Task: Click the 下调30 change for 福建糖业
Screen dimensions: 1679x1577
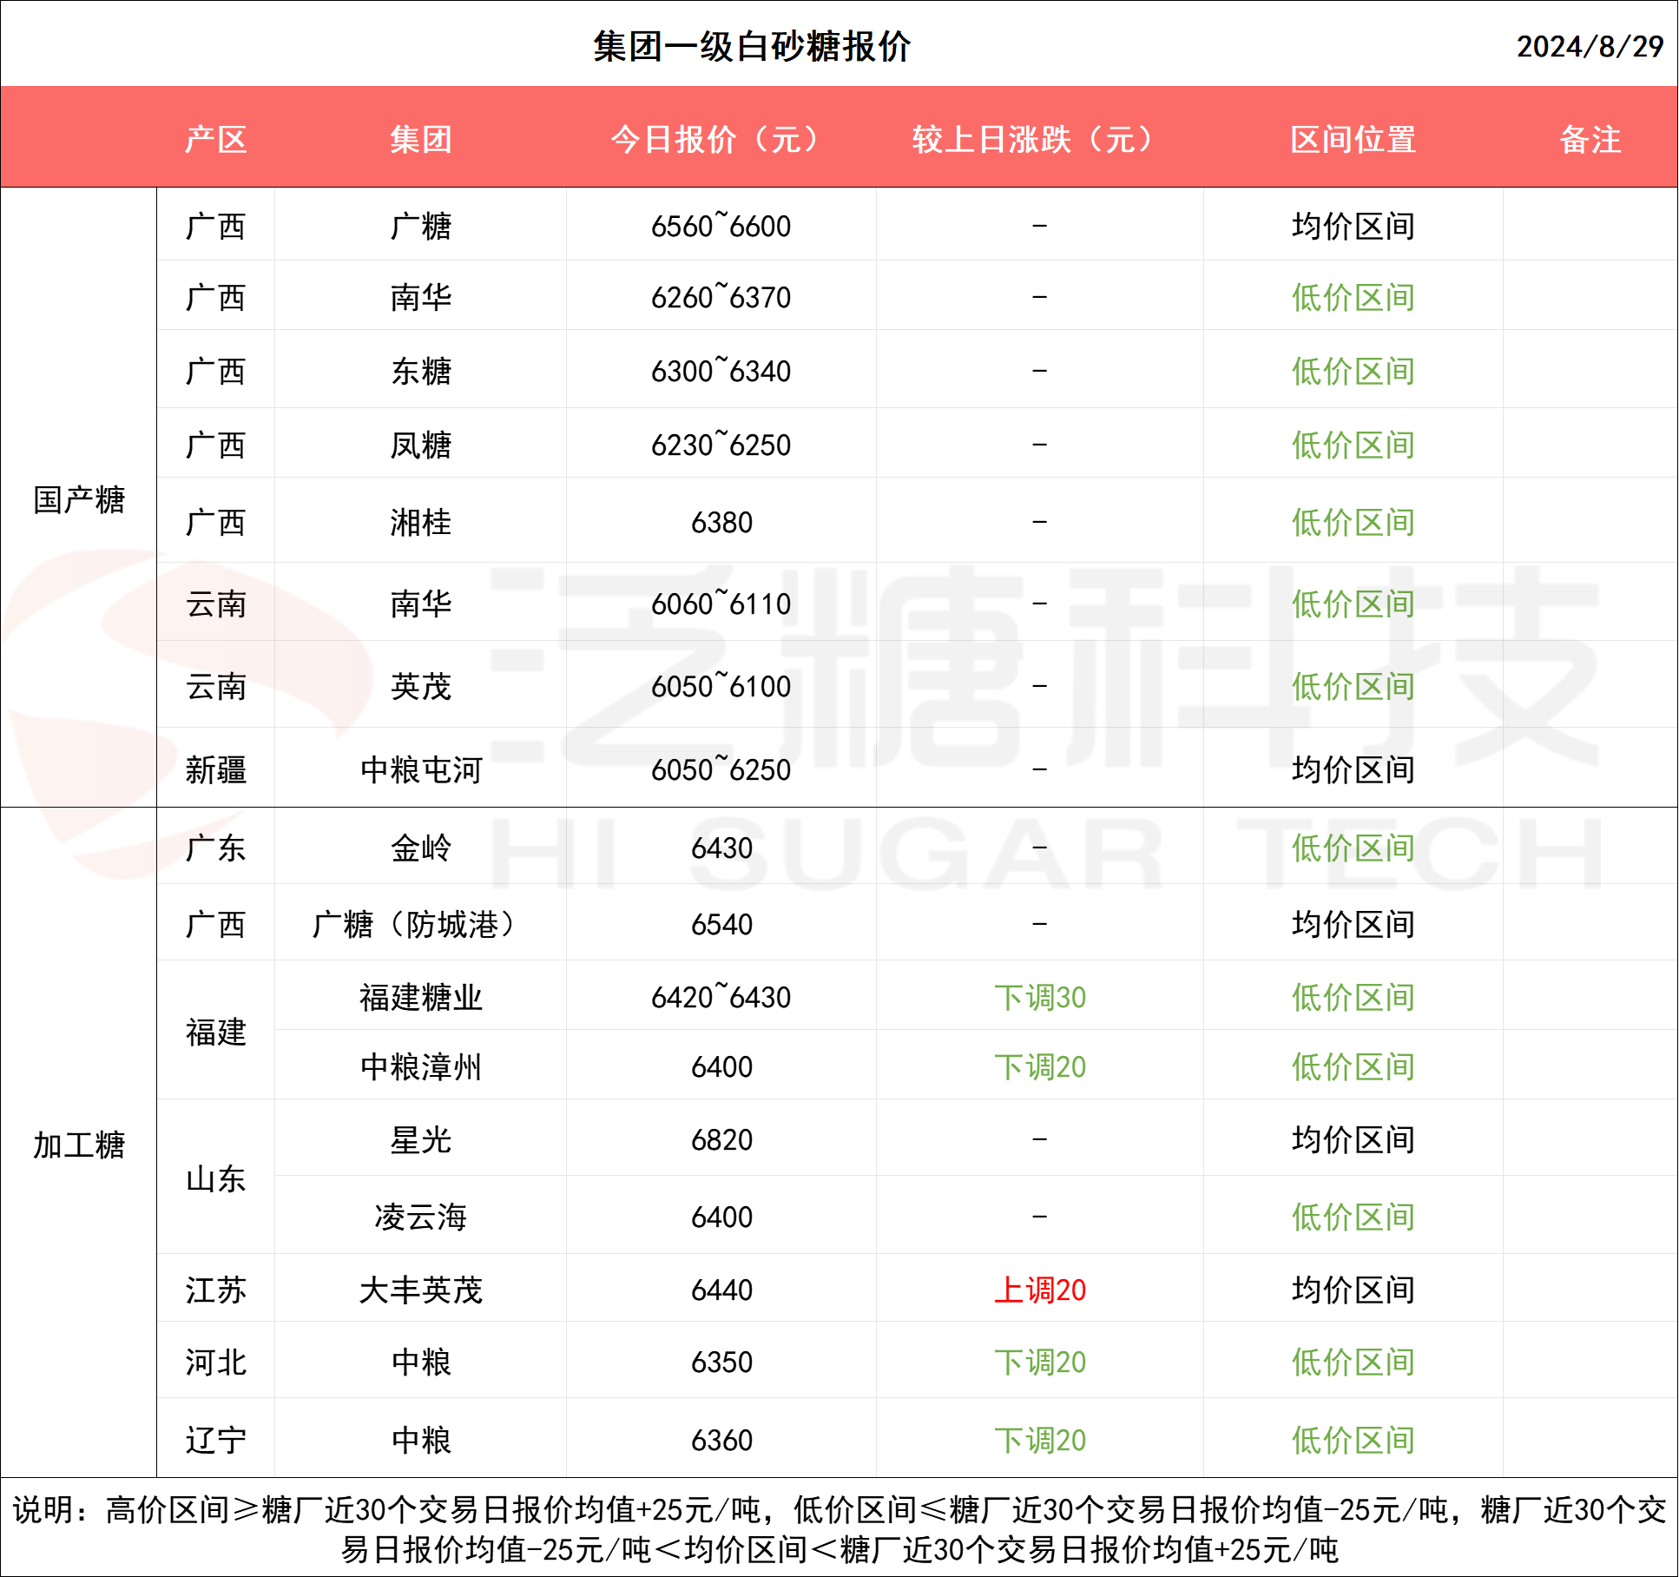Action: (1039, 997)
